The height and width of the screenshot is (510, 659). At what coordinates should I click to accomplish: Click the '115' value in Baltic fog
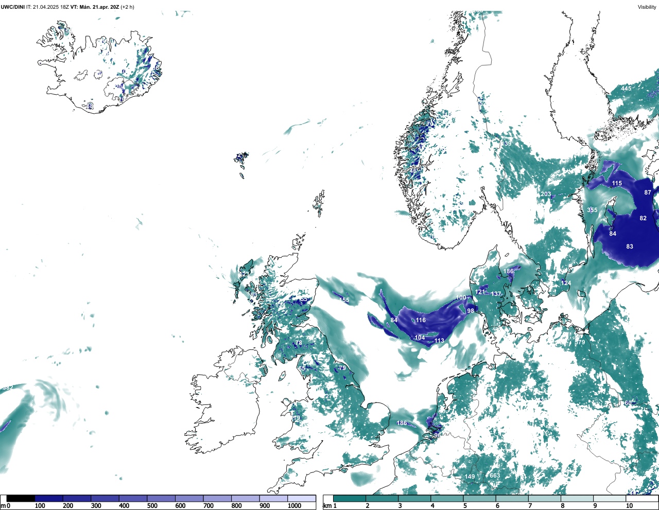[x=617, y=183]
